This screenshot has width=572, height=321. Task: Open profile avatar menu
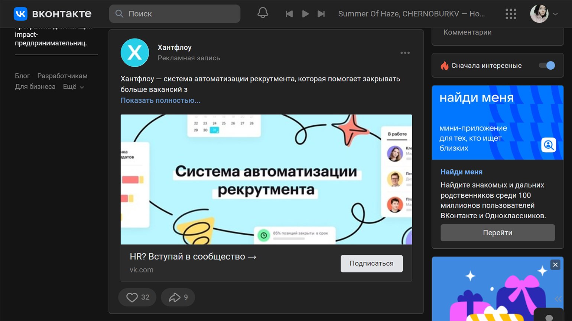tap(539, 14)
